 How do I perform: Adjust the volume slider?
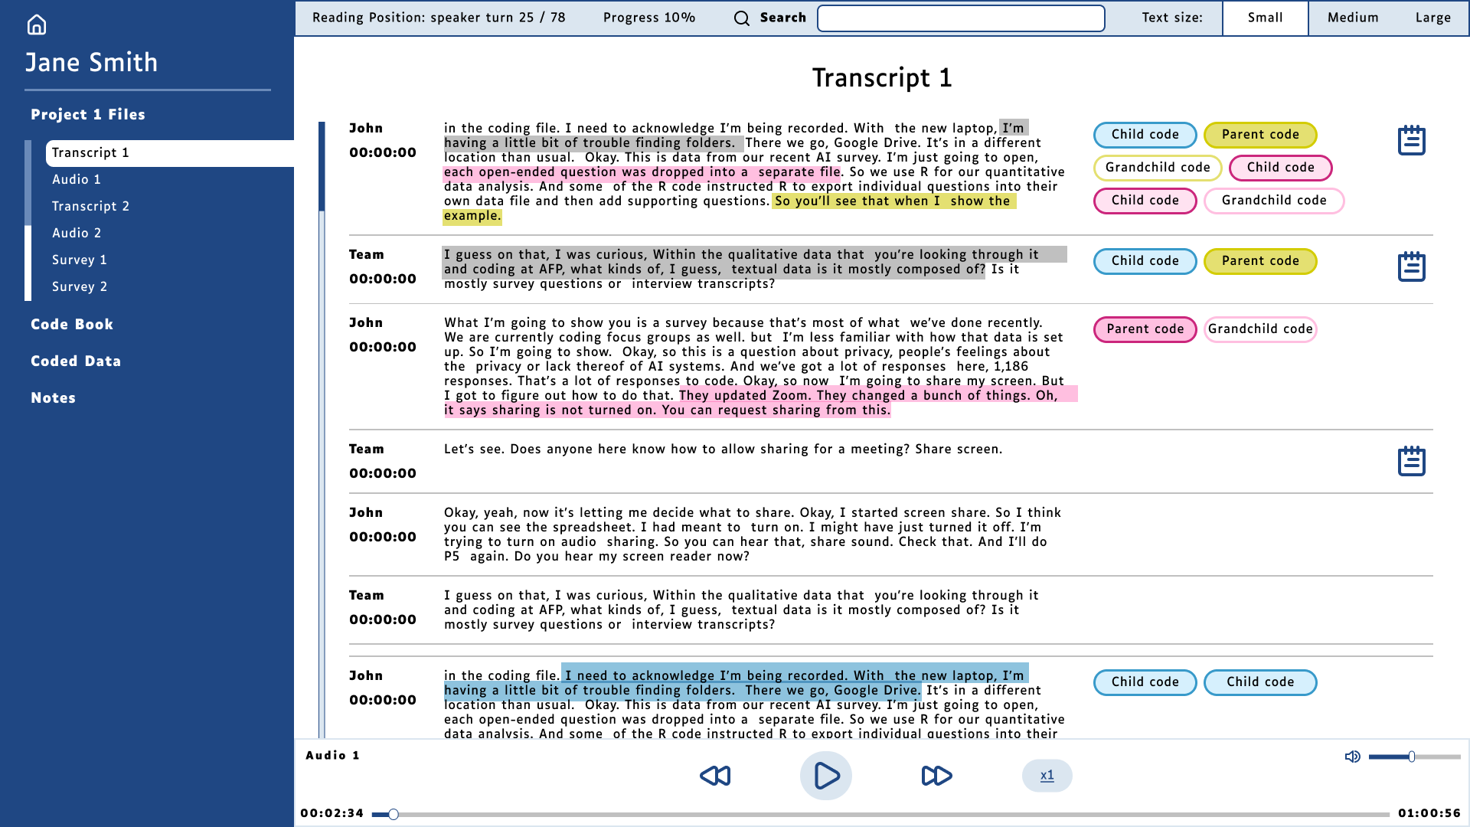click(1414, 757)
